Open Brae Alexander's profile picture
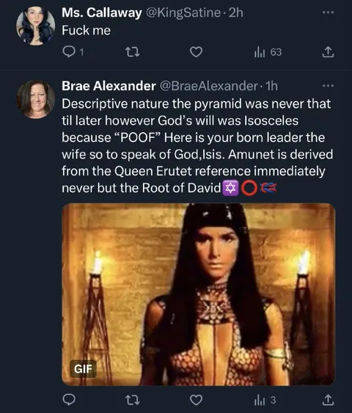Image resolution: width=352 pixels, height=413 pixels. 36,99
